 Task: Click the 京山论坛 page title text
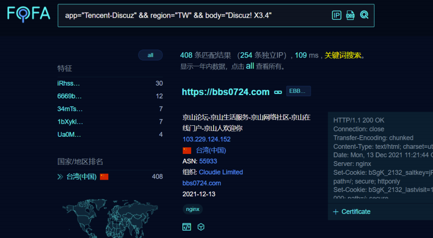point(246,123)
